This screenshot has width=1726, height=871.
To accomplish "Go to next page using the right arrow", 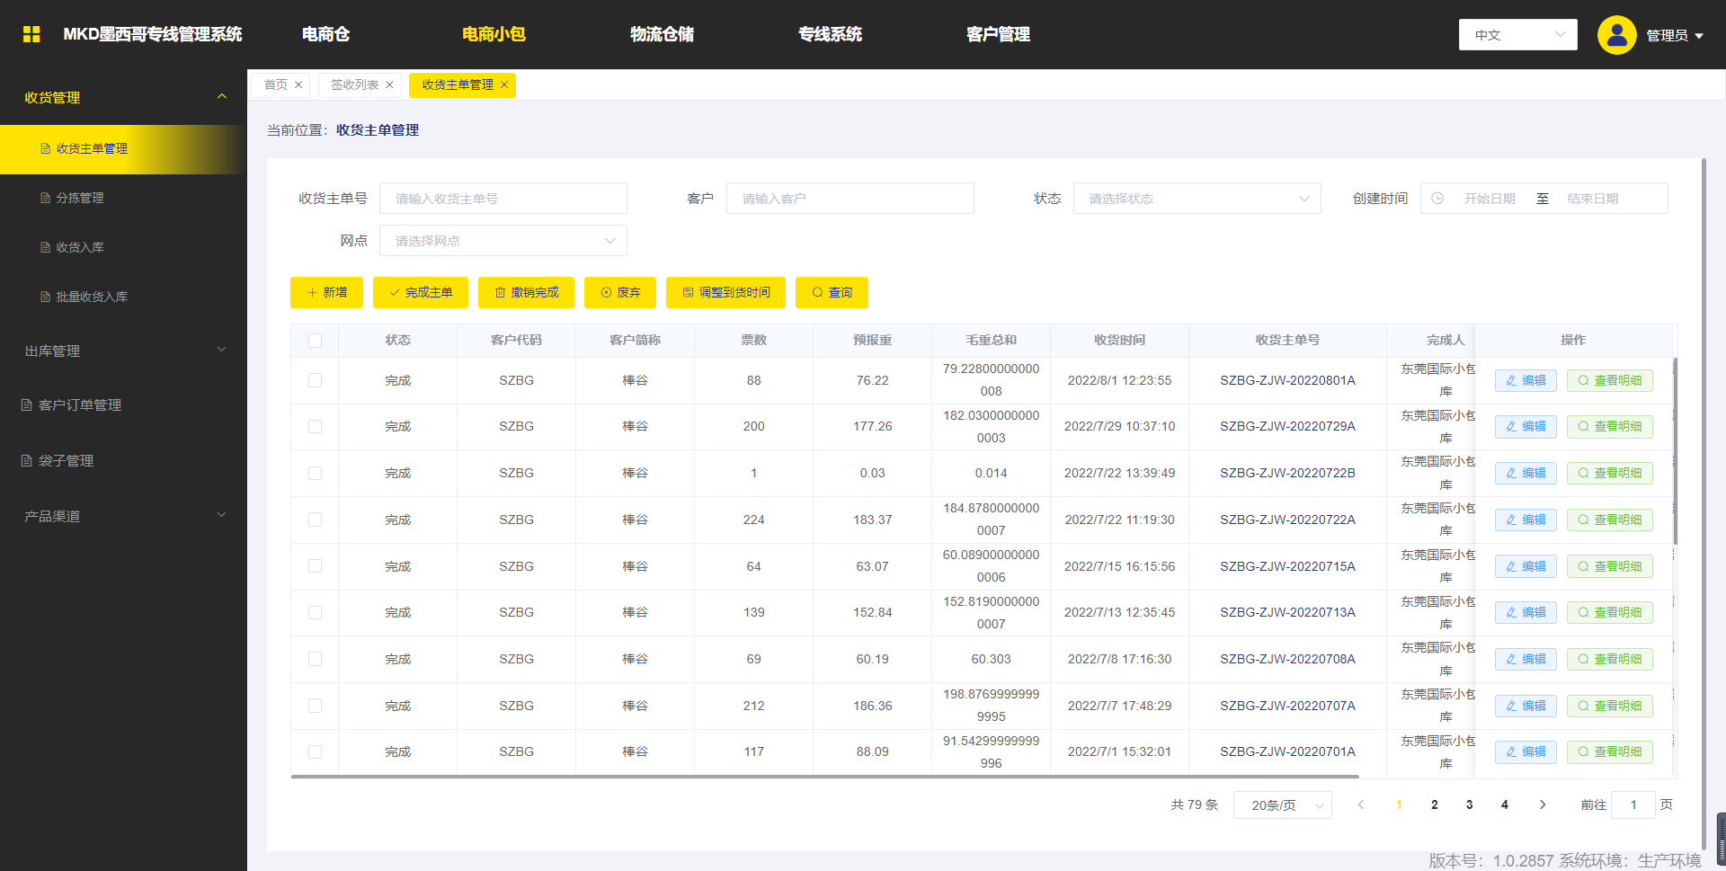I will (x=1542, y=805).
